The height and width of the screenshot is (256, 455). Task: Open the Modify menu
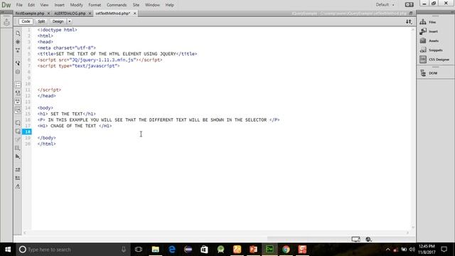76,5
